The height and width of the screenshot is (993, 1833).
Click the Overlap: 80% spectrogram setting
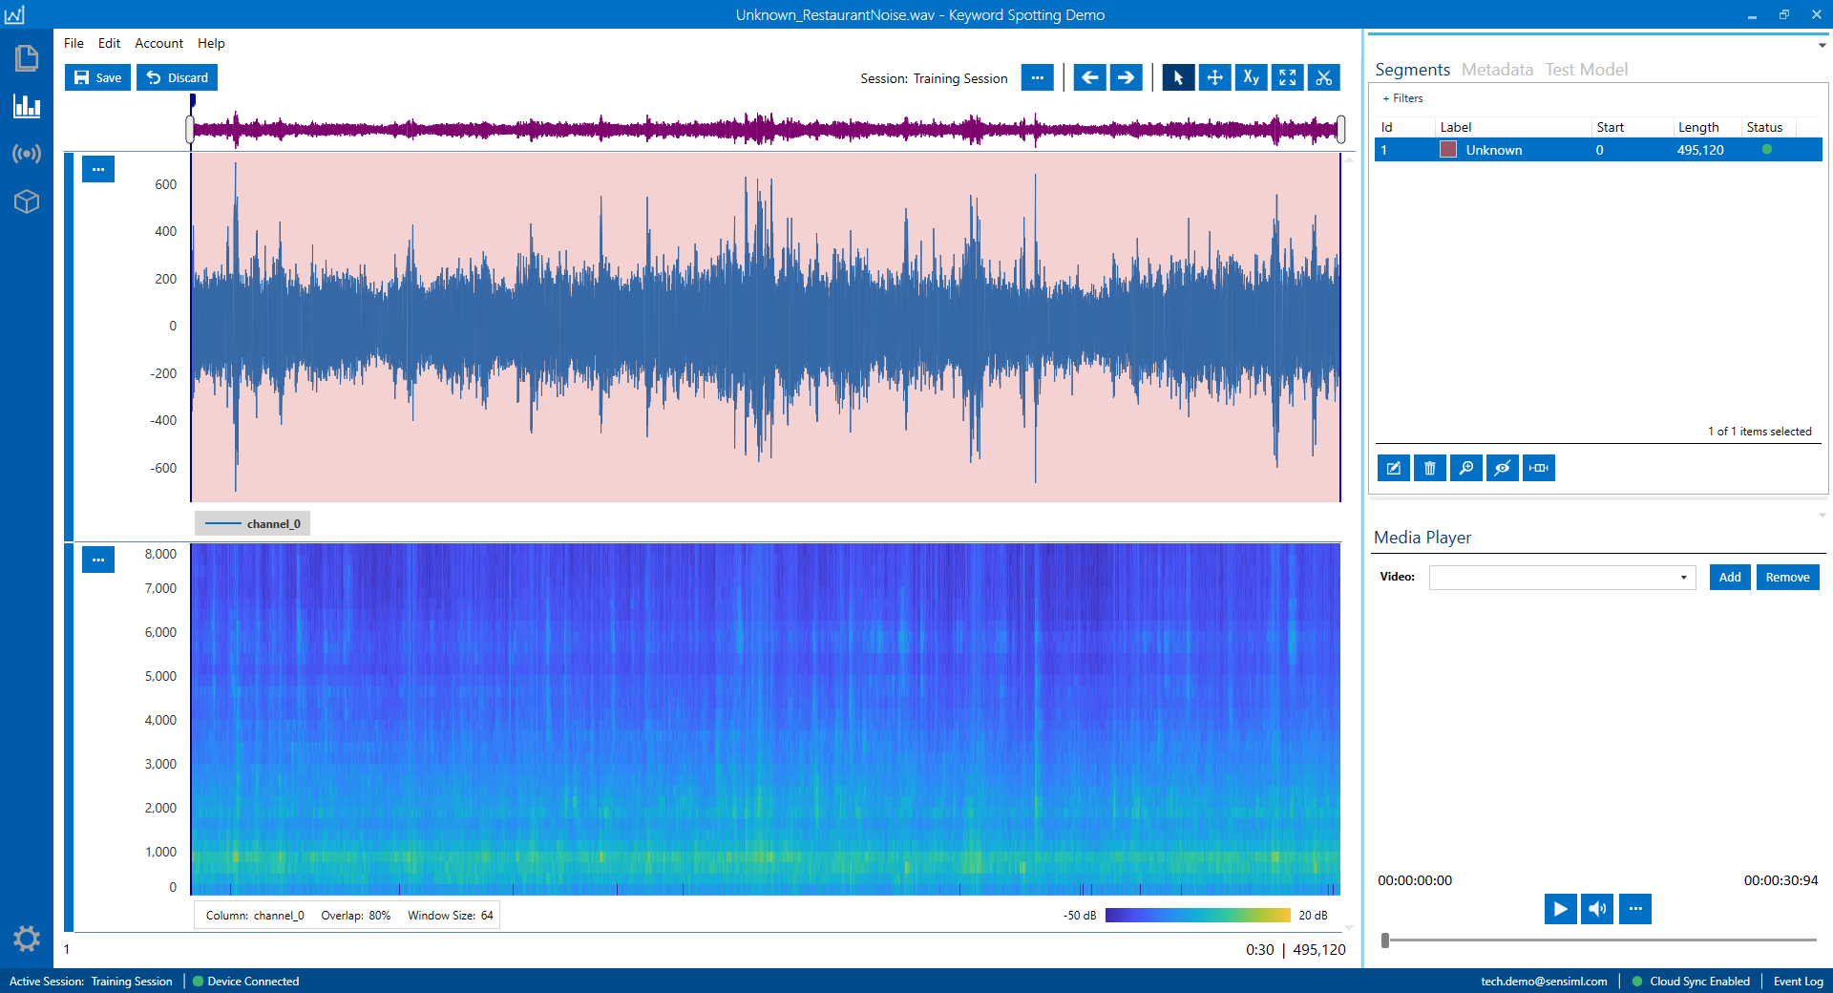(x=356, y=916)
